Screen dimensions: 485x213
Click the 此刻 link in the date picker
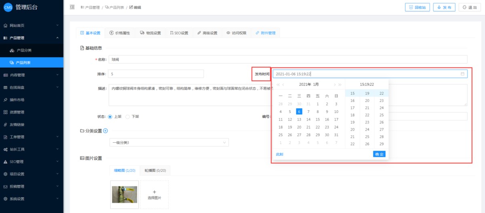280,154
